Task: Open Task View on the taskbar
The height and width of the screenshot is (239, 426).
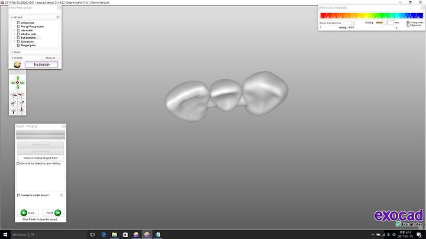Action: point(92,235)
